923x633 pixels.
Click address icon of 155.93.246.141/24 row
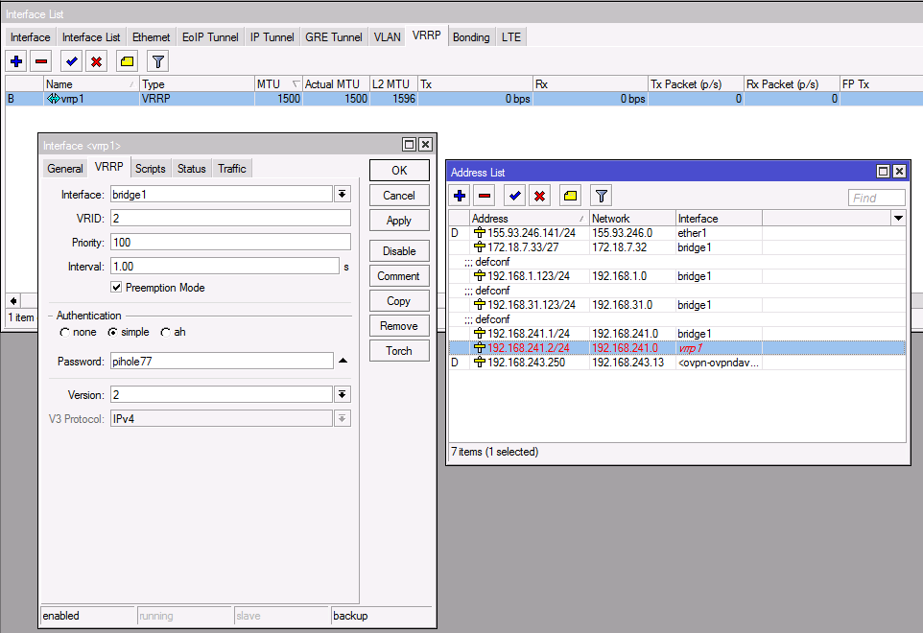coord(480,233)
